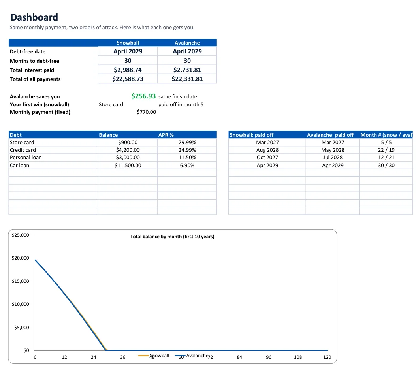The image size is (416, 371).
Task: Select Avalanche total payments $22,331.81
Action: click(187, 79)
